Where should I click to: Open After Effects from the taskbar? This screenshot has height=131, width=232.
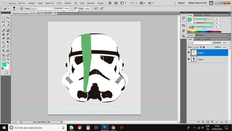(96, 127)
